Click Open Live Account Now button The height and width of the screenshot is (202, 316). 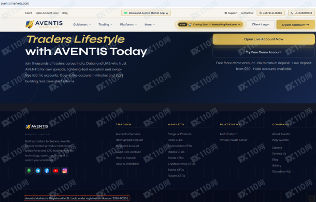pyautogui.click(x=264, y=39)
